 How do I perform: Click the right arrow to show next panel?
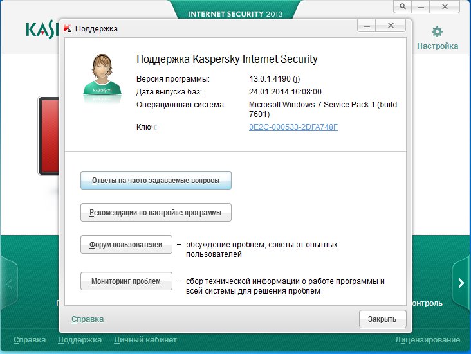point(461,283)
